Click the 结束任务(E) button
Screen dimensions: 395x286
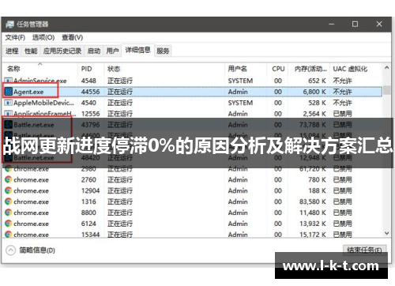(x=364, y=250)
